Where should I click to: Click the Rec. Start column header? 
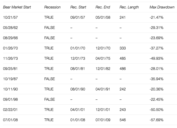[78, 7]
